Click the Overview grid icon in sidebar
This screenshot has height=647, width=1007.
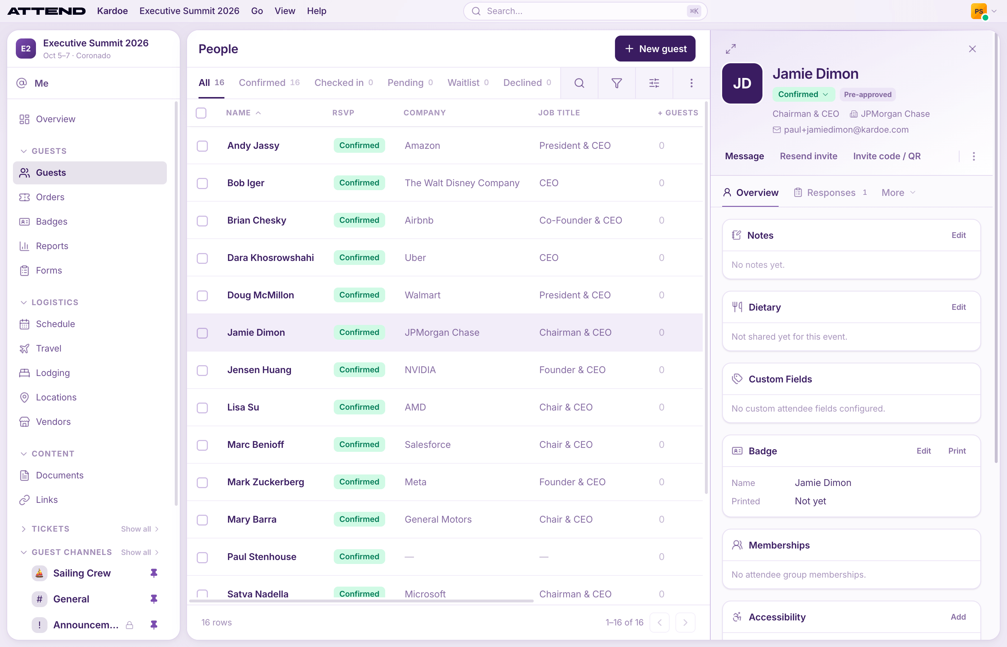click(x=24, y=119)
